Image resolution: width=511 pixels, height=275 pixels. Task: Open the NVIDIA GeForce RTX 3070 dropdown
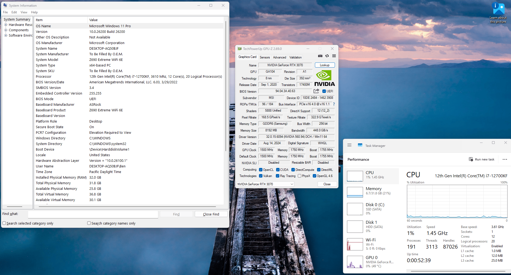(265, 184)
